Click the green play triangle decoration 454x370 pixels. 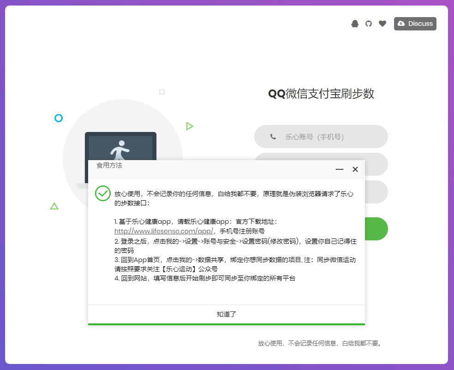pos(190,125)
